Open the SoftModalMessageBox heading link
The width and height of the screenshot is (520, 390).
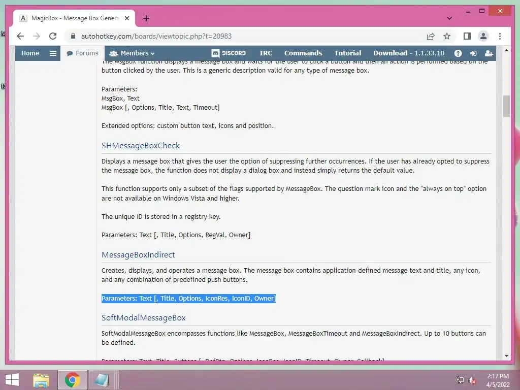coord(144,318)
